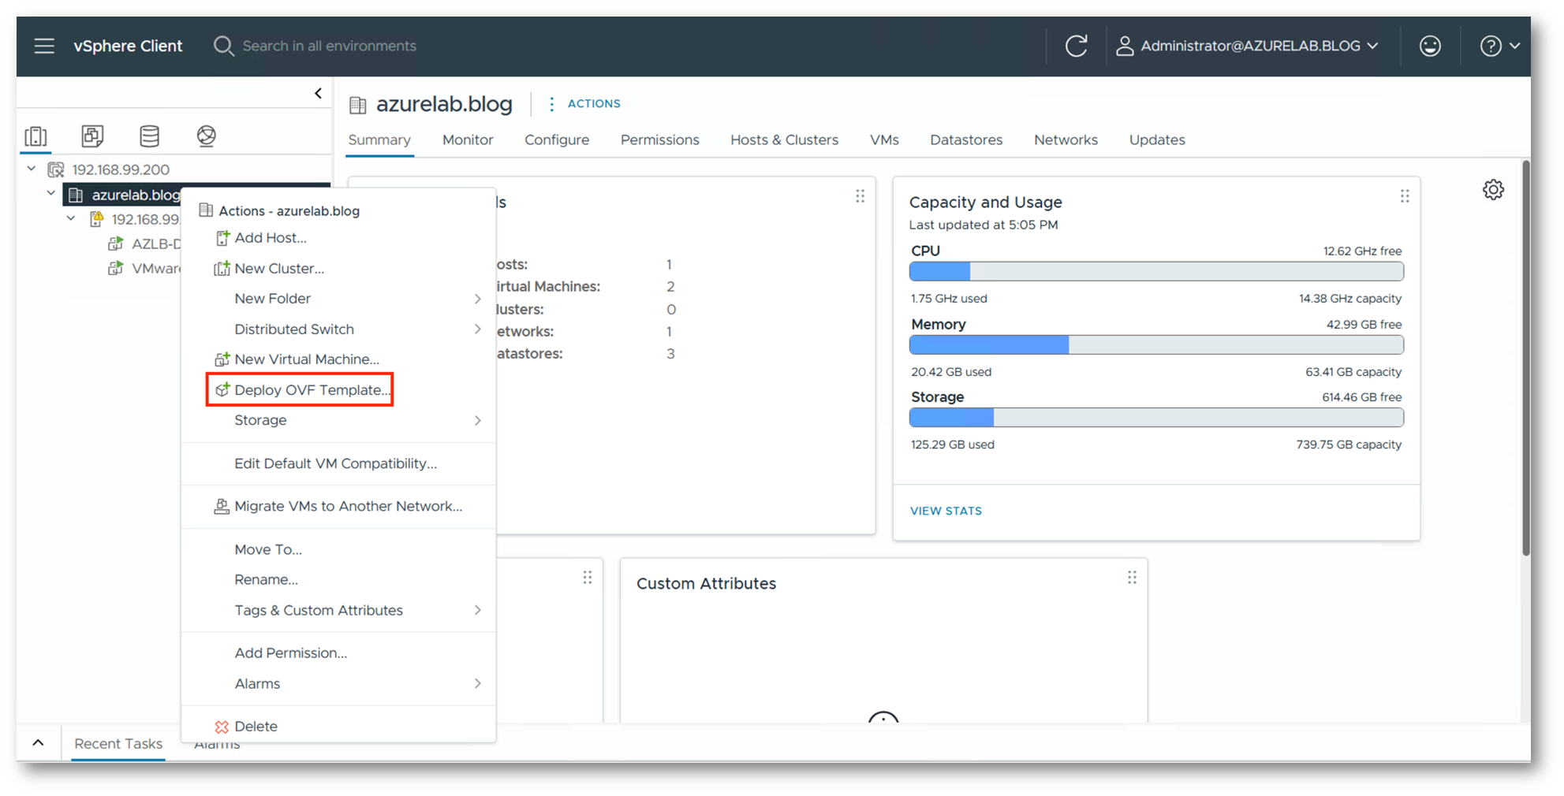This screenshot has width=1564, height=796.
Task: Open the Administrator@AZURELAB.BLOG user dropdown
Action: (x=1249, y=46)
